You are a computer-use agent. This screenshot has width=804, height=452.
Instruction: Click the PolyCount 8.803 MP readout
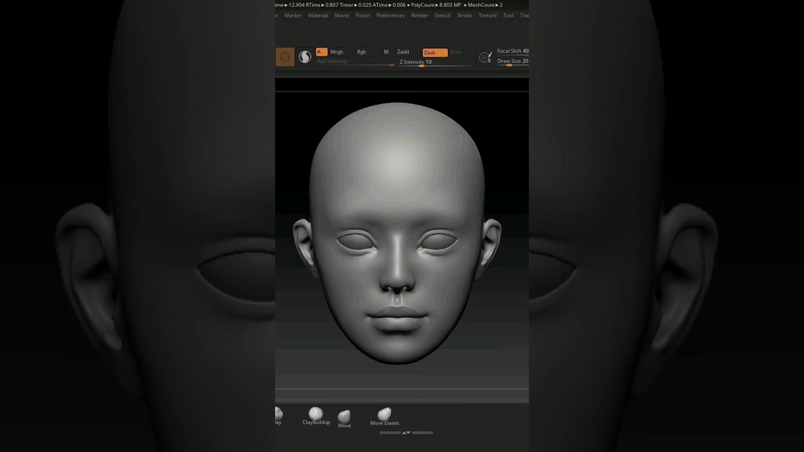point(436,5)
